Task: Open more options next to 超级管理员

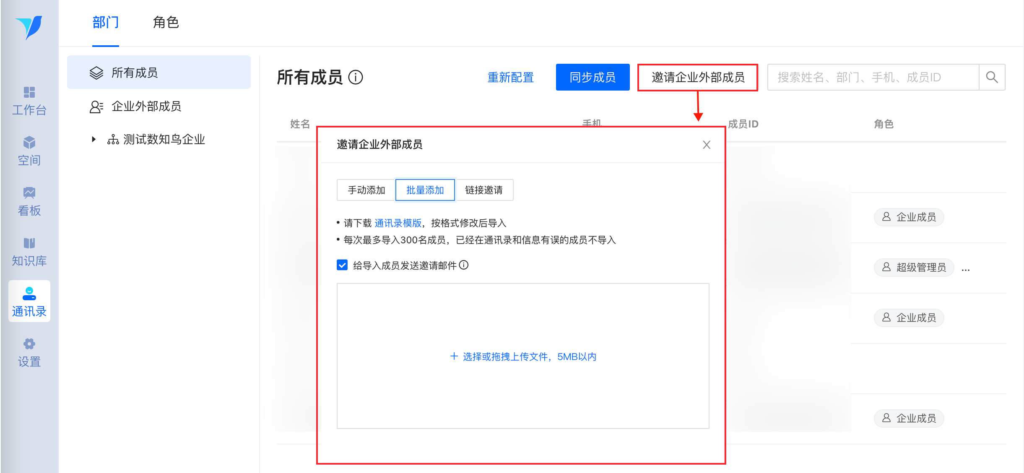Action: click(966, 269)
